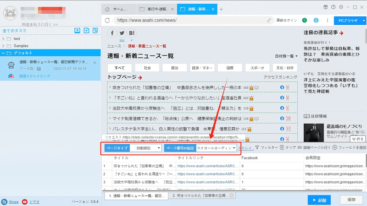The width and height of the screenshot is (367, 206).
Task: Select the すべて category tab
Action: click(x=120, y=68)
